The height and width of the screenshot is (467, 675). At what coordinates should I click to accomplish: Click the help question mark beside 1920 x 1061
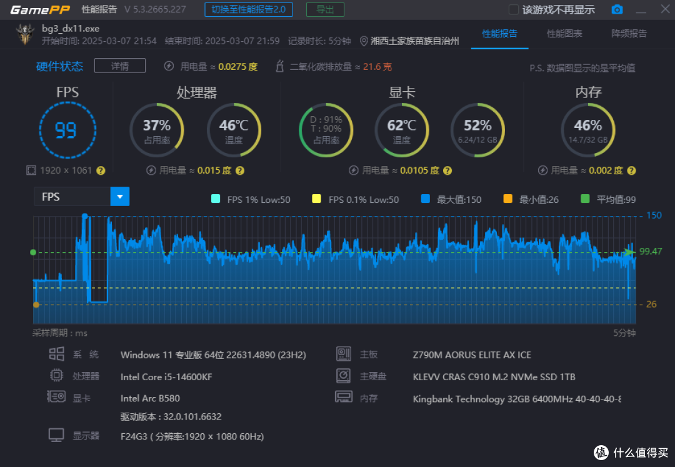tap(101, 170)
